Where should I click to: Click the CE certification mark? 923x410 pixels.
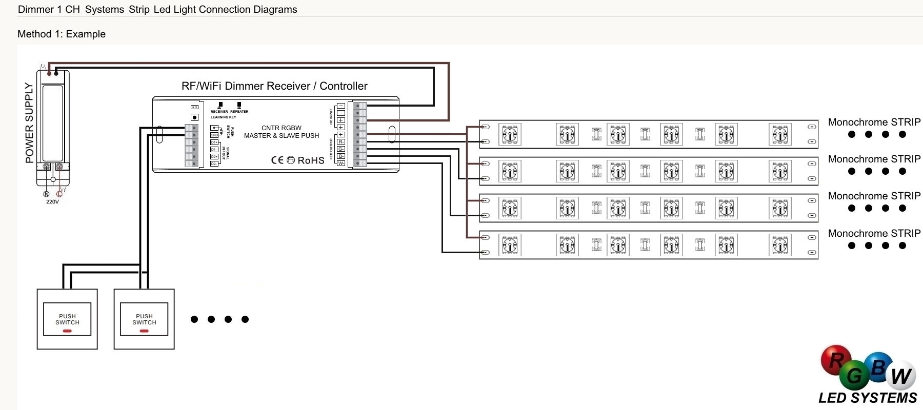[277, 160]
